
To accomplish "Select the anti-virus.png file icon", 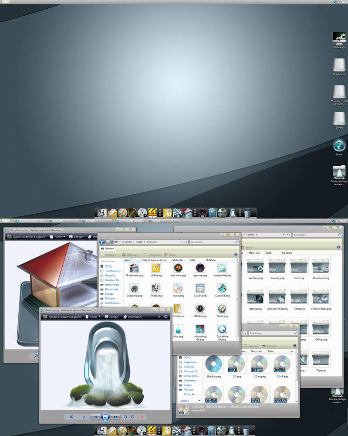I will [x=178, y=268].
